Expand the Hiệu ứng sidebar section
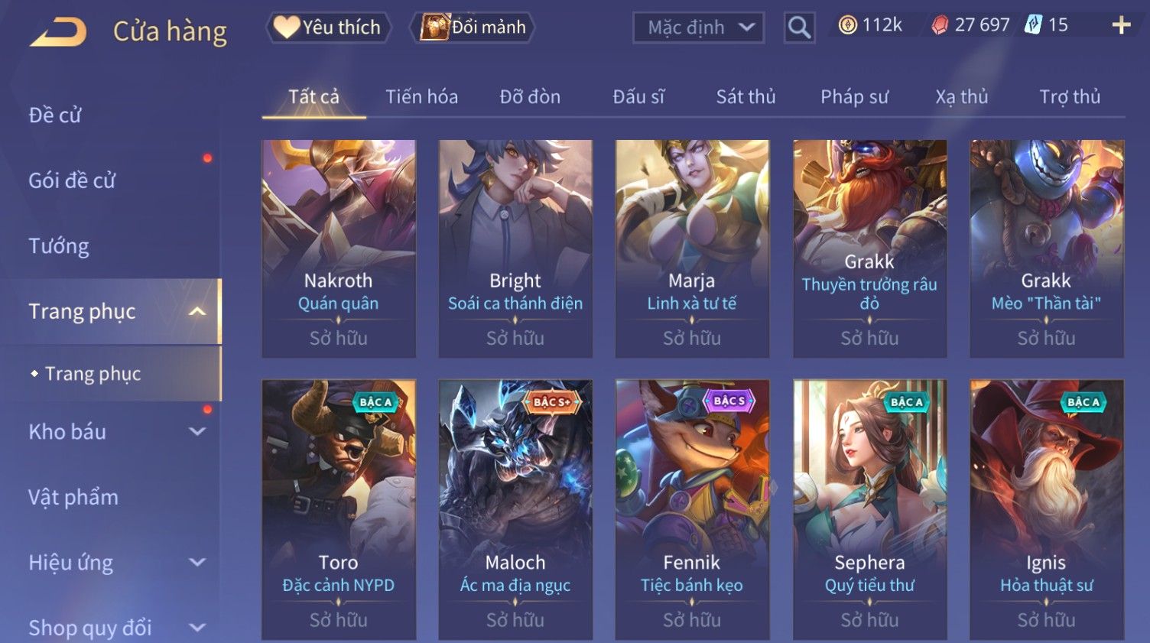The height and width of the screenshot is (643, 1150). (197, 562)
